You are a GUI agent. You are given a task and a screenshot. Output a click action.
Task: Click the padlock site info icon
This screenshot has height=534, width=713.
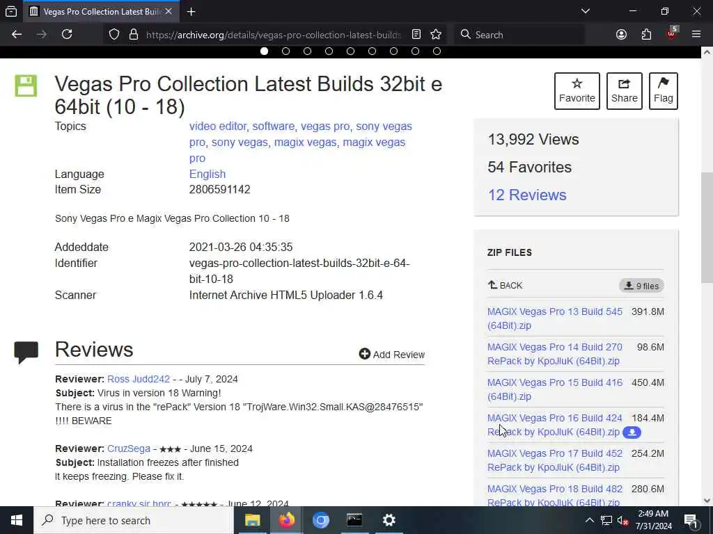point(133,35)
